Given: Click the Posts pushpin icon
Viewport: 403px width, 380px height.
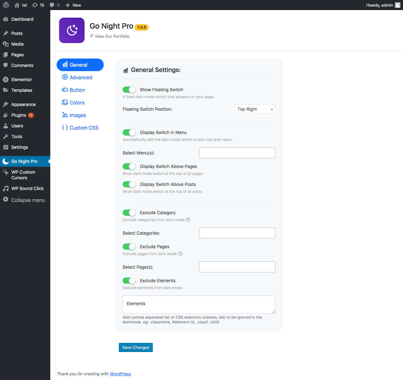Looking at the screenshot, I should [x=6, y=33].
